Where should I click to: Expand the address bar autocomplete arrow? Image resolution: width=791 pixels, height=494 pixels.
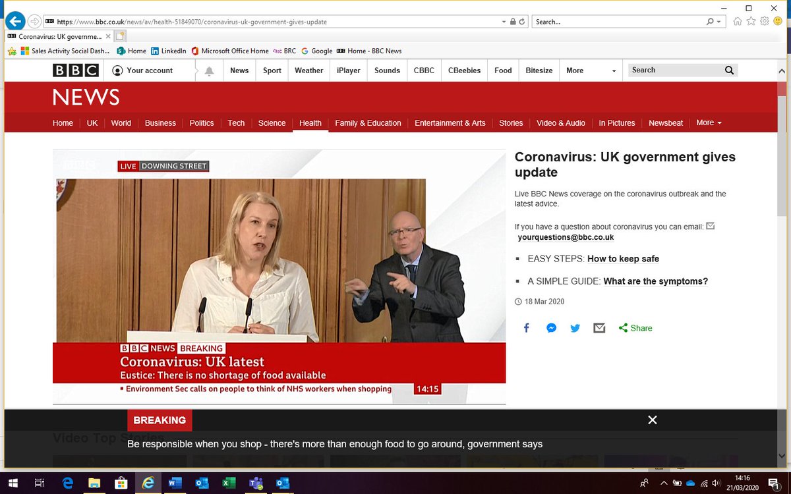click(504, 21)
